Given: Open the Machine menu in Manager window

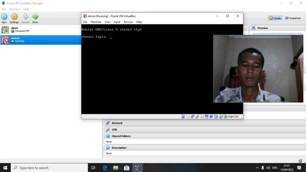Looking at the screenshot, I should (14, 9).
